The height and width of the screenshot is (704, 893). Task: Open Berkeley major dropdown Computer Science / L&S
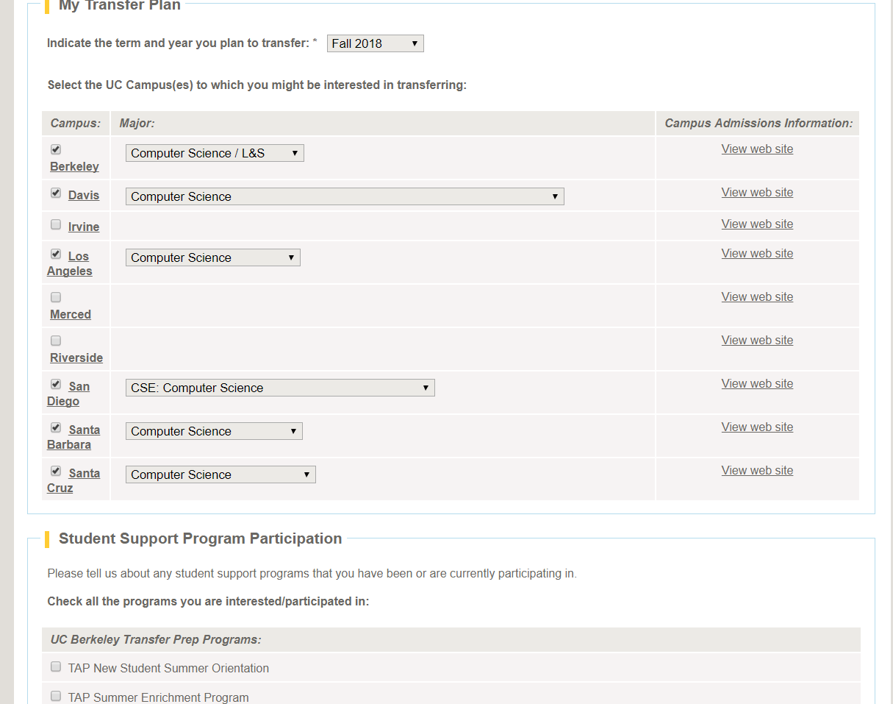[215, 153]
